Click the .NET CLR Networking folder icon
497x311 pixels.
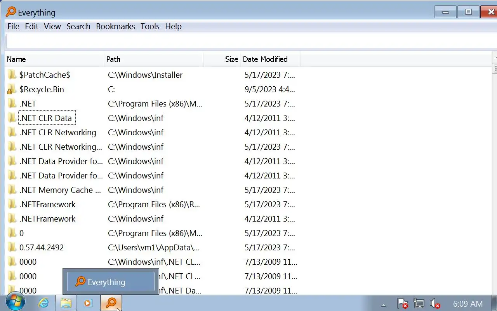pyautogui.click(x=12, y=132)
